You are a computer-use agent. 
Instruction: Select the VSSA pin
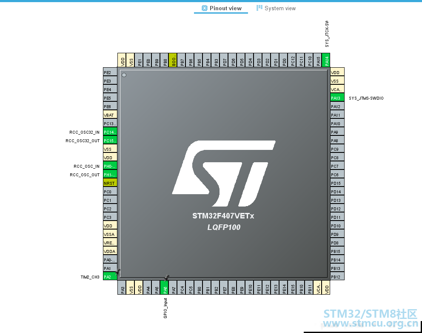click(110, 234)
